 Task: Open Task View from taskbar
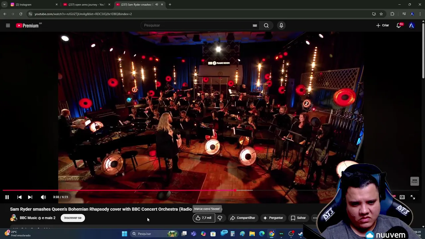click(x=184, y=234)
